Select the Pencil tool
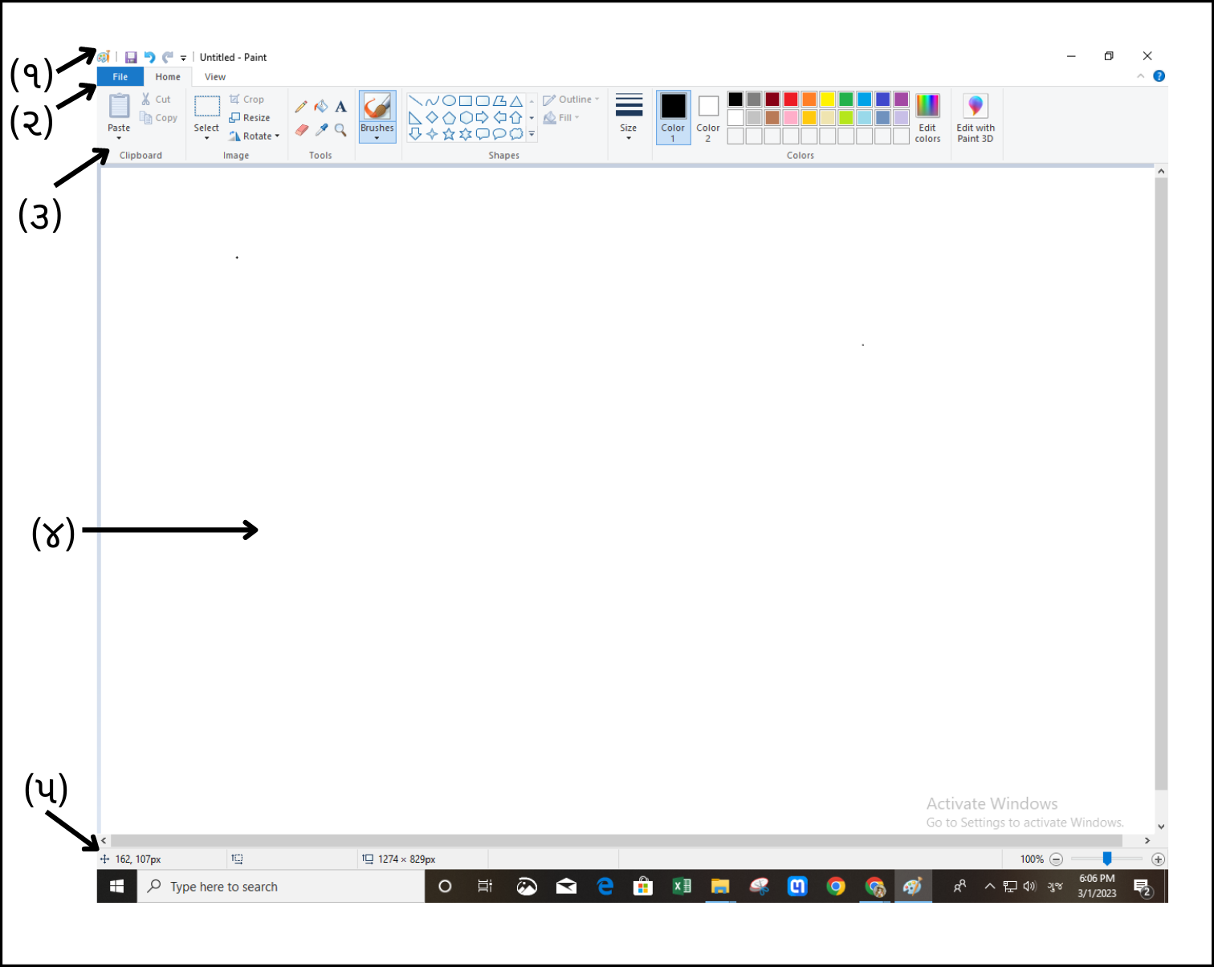 (x=301, y=107)
